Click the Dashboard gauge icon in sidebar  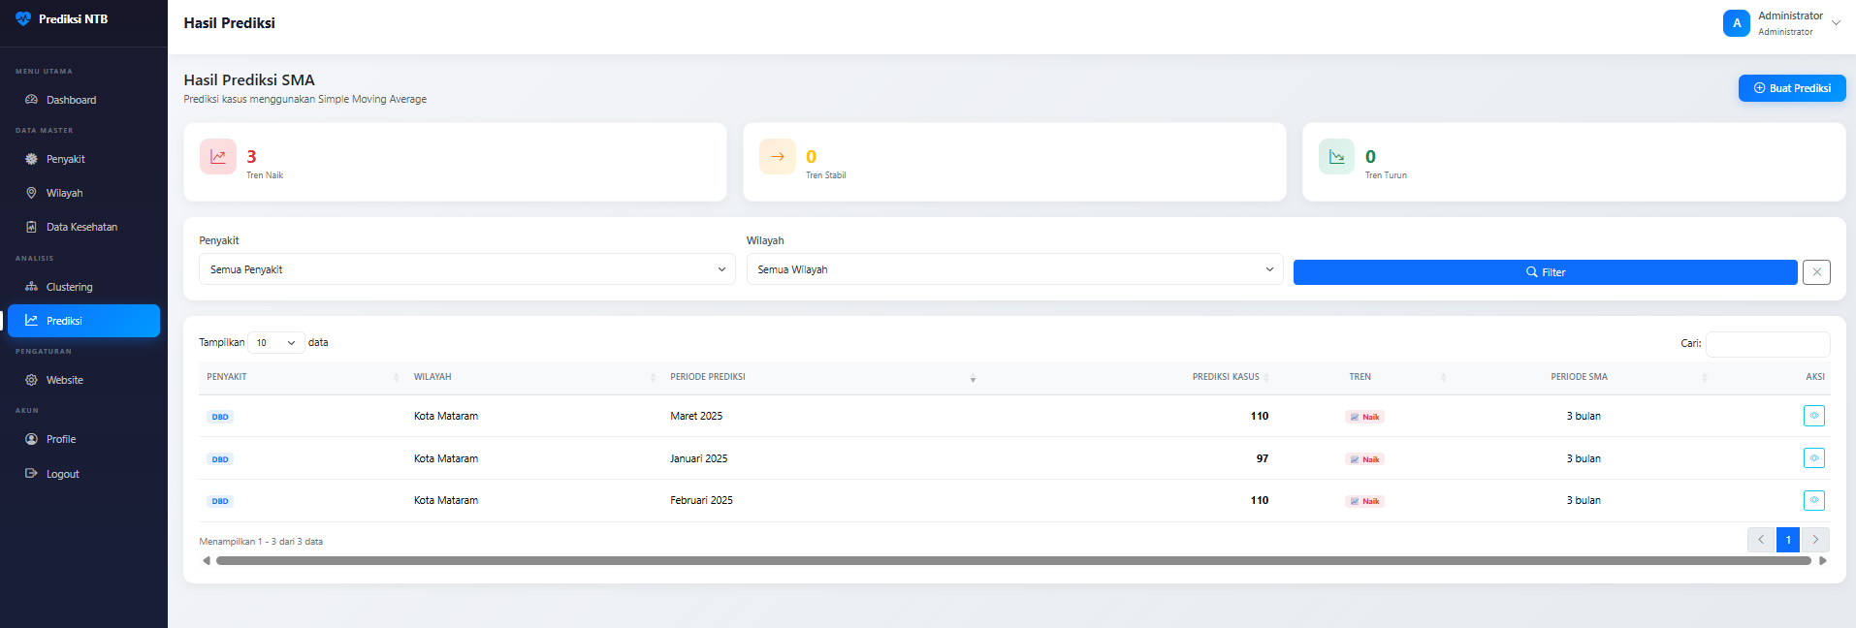pyautogui.click(x=31, y=100)
